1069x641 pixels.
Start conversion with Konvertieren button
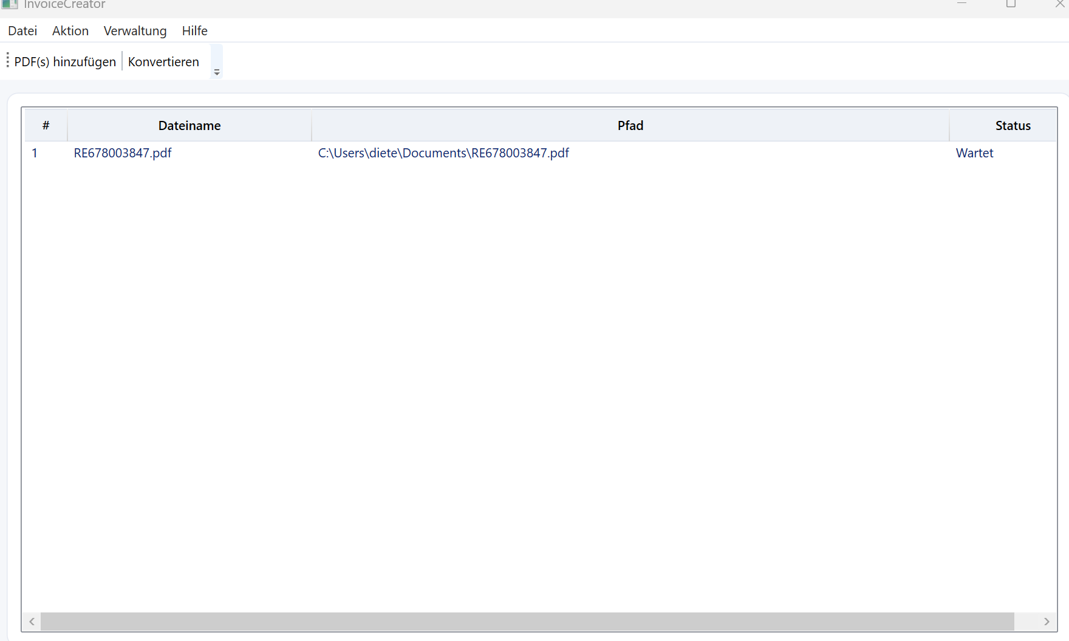163,61
